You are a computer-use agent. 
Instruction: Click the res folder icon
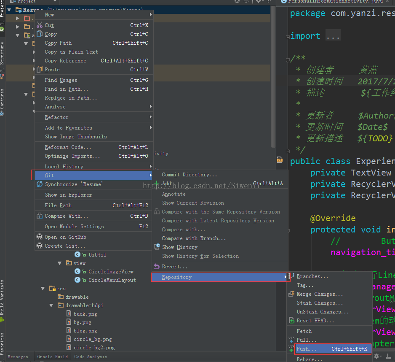tap(52, 288)
